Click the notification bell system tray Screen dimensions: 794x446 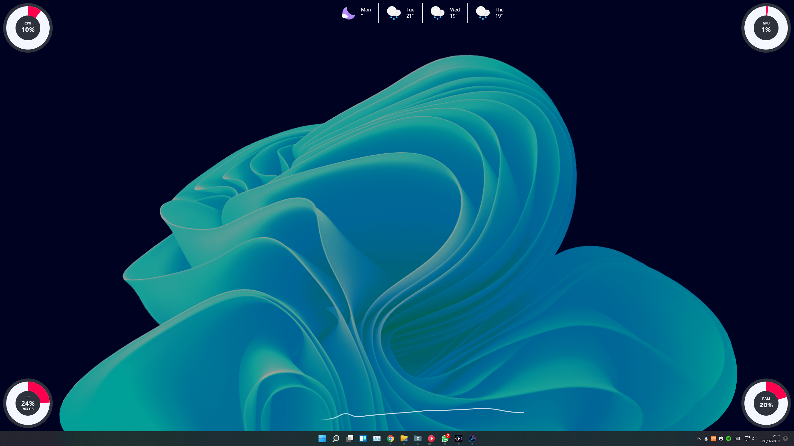[x=786, y=438]
